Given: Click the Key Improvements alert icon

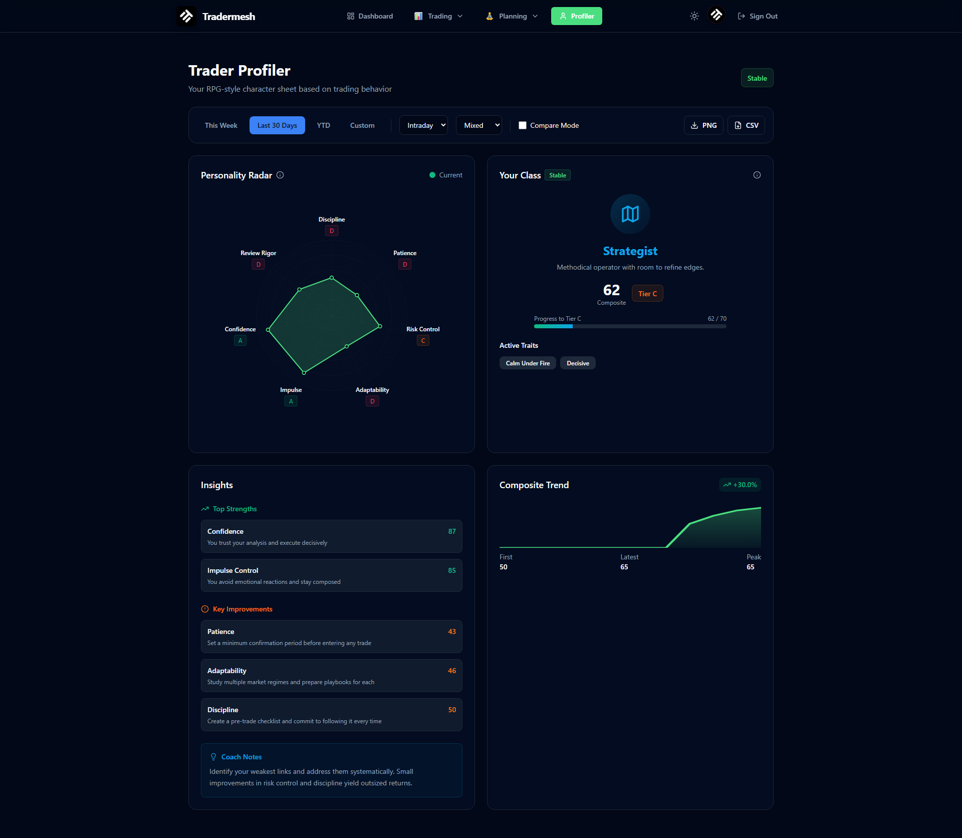Looking at the screenshot, I should tap(205, 609).
